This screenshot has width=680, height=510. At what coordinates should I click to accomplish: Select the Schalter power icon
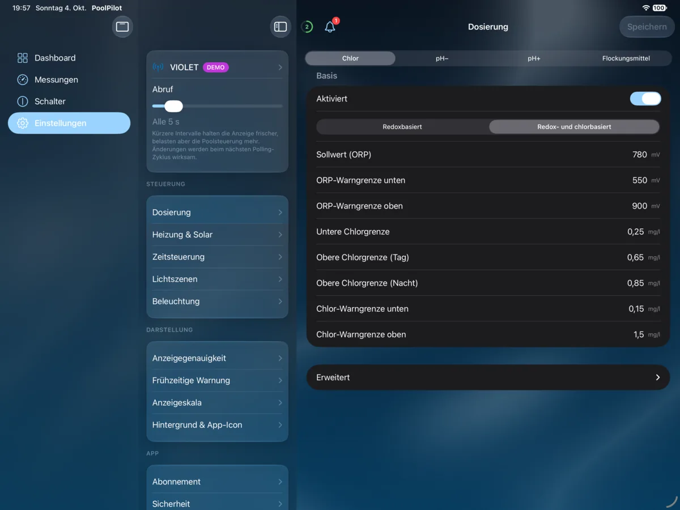23,101
